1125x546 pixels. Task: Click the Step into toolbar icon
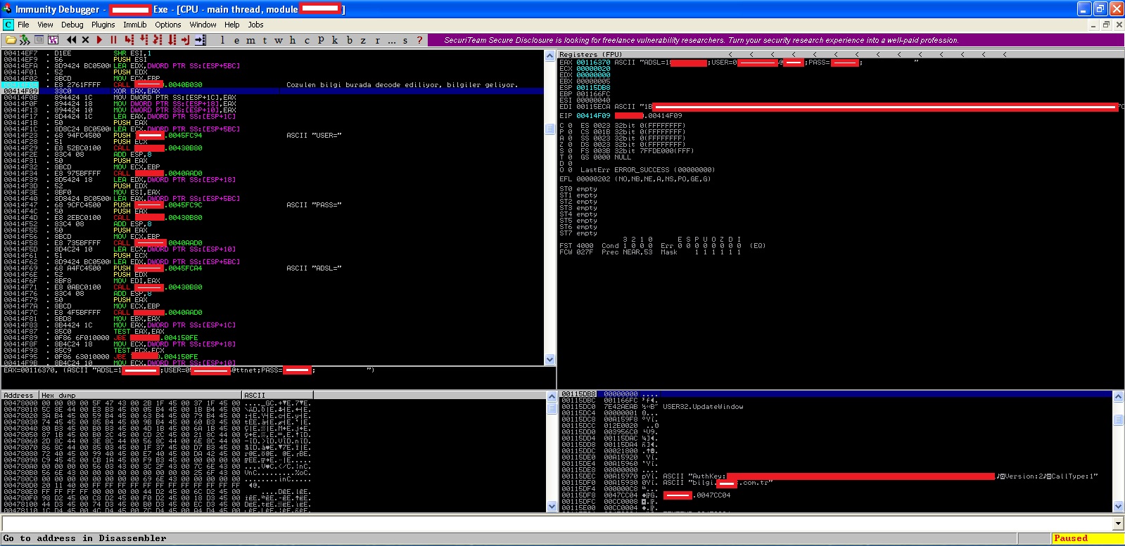click(x=129, y=40)
